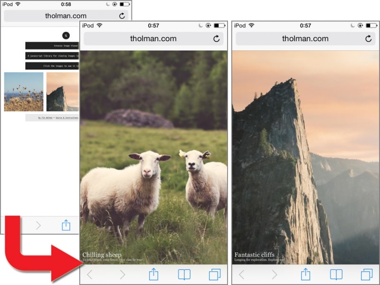Screen dimensions: 380x285
Task: Tap forward arrow in cliffs screen toolbar
Action: click(x=275, y=275)
